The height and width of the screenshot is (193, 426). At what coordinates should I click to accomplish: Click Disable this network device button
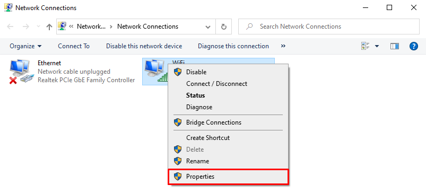pos(144,46)
